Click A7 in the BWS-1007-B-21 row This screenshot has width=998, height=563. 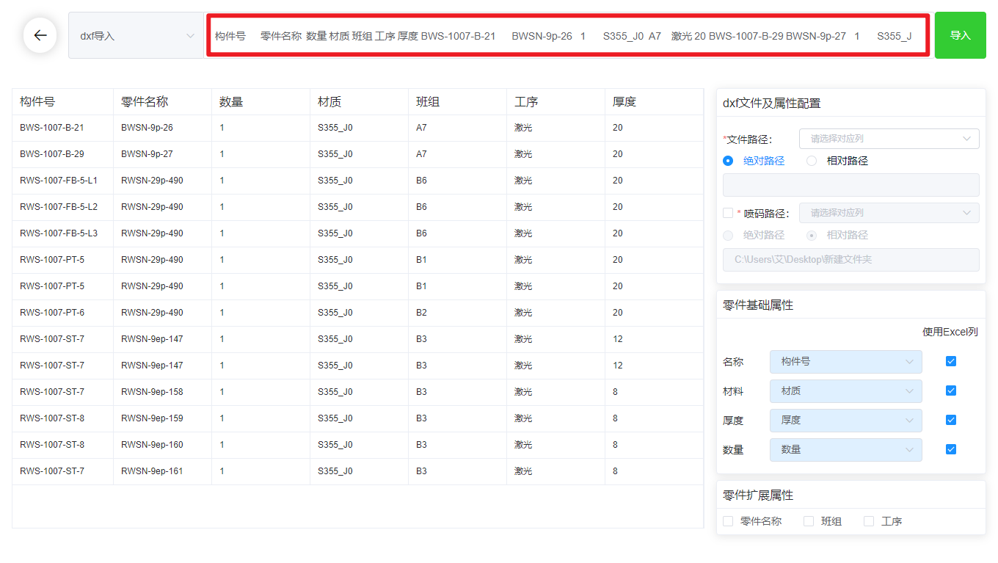point(457,128)
